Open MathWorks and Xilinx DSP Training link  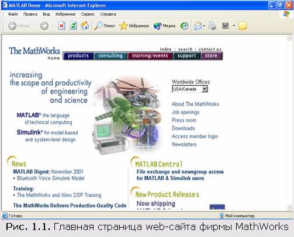click(59, 195)
